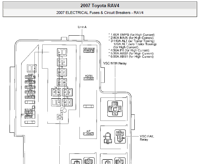
Task: Click the round terminal symbol below the fuses
Action: coord(60,117)
